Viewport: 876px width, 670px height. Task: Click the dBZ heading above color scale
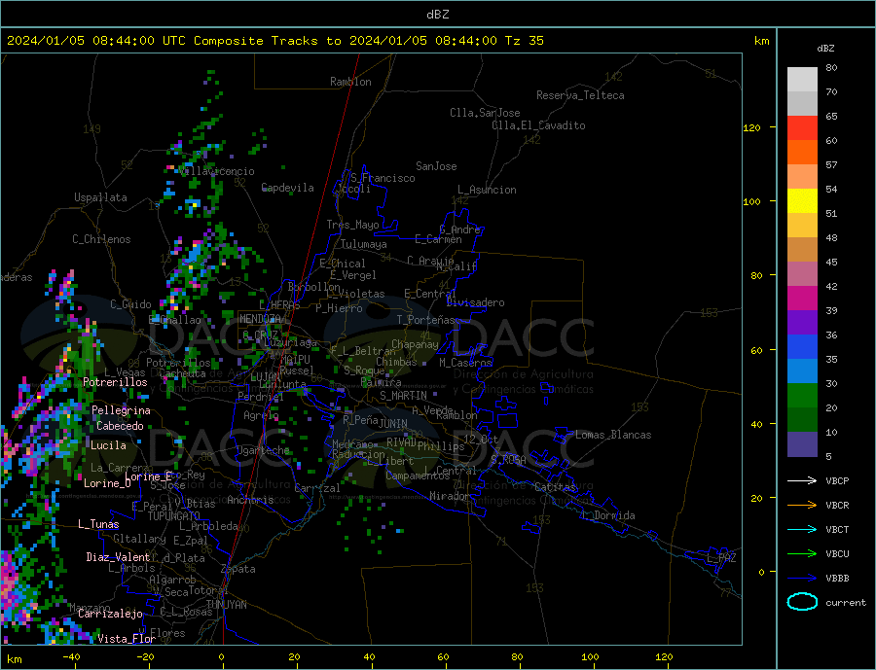coord(825,49)
